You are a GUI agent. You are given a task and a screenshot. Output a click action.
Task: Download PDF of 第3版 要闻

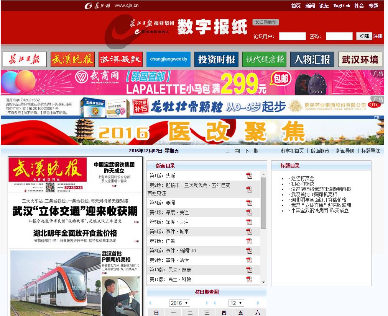[249, 203]
